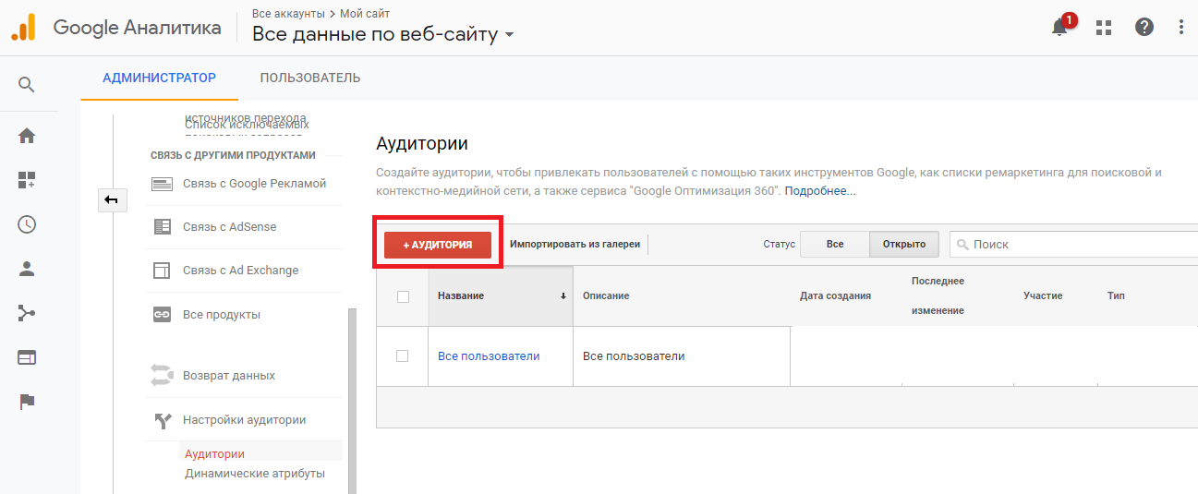Open the Все данные по веб-сайту view dropdown

(383, 35)
